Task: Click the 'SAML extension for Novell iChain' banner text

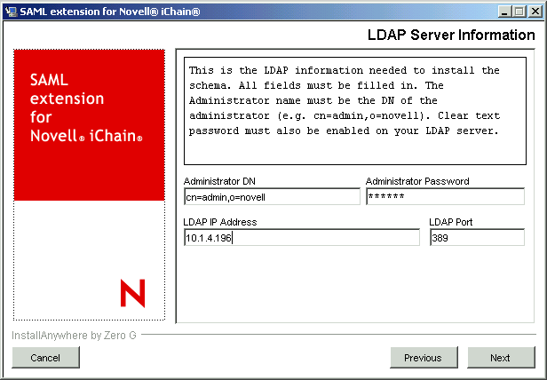Action: coord(86,107)
